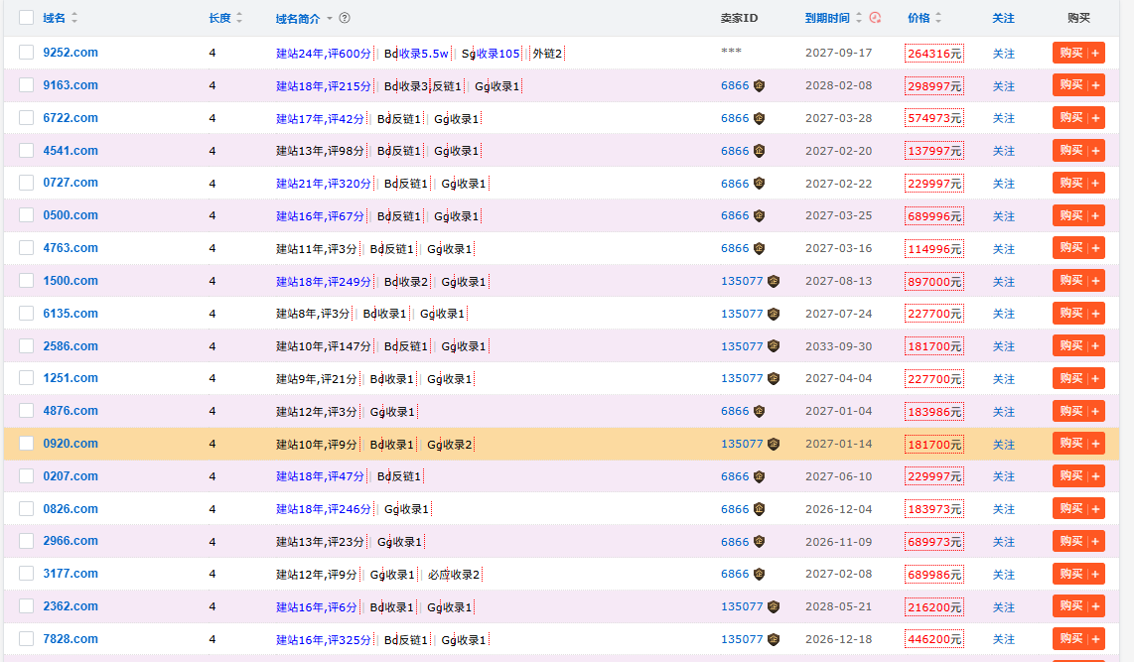Click the seller badge icon beside 135077 for 1500.com

pos(774,281)
